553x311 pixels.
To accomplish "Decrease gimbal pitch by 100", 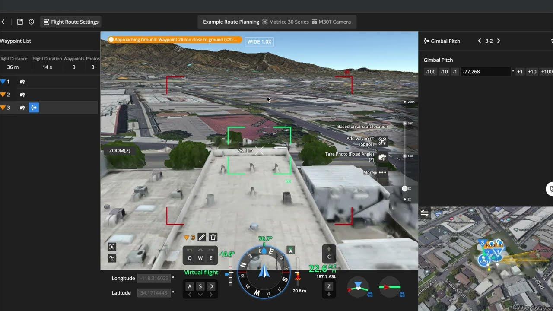I will point(430,72).
